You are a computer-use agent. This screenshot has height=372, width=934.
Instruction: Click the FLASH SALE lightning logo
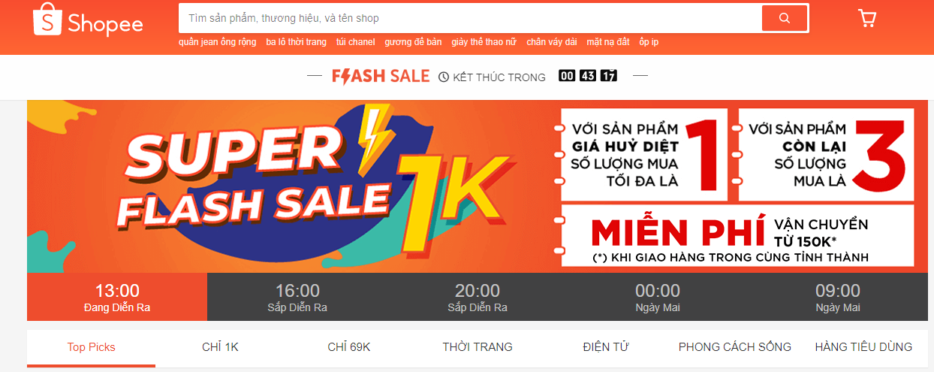coord(381,76)
